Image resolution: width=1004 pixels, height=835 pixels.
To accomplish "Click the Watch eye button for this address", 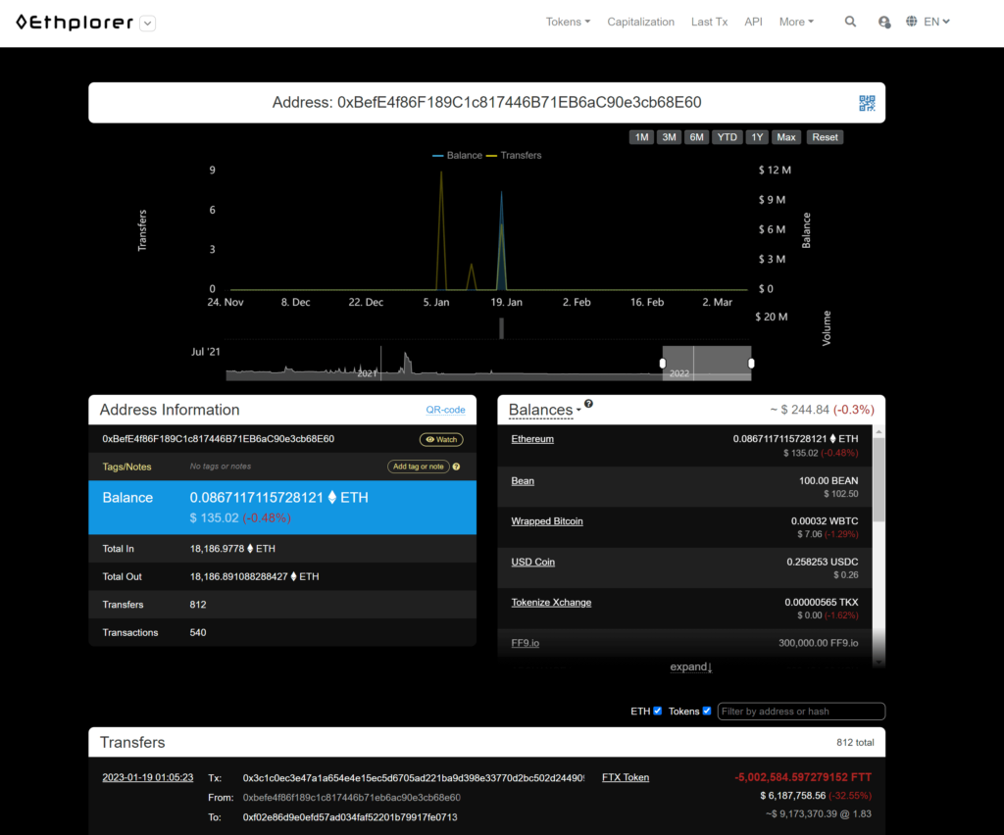I will click(x=441, y=439).
